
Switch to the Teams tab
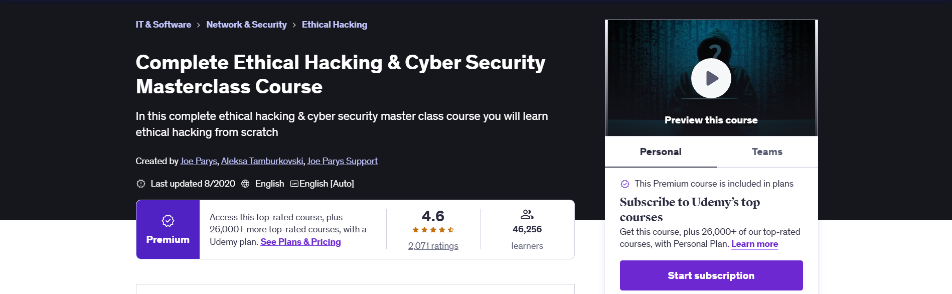[x=767, y=152]
